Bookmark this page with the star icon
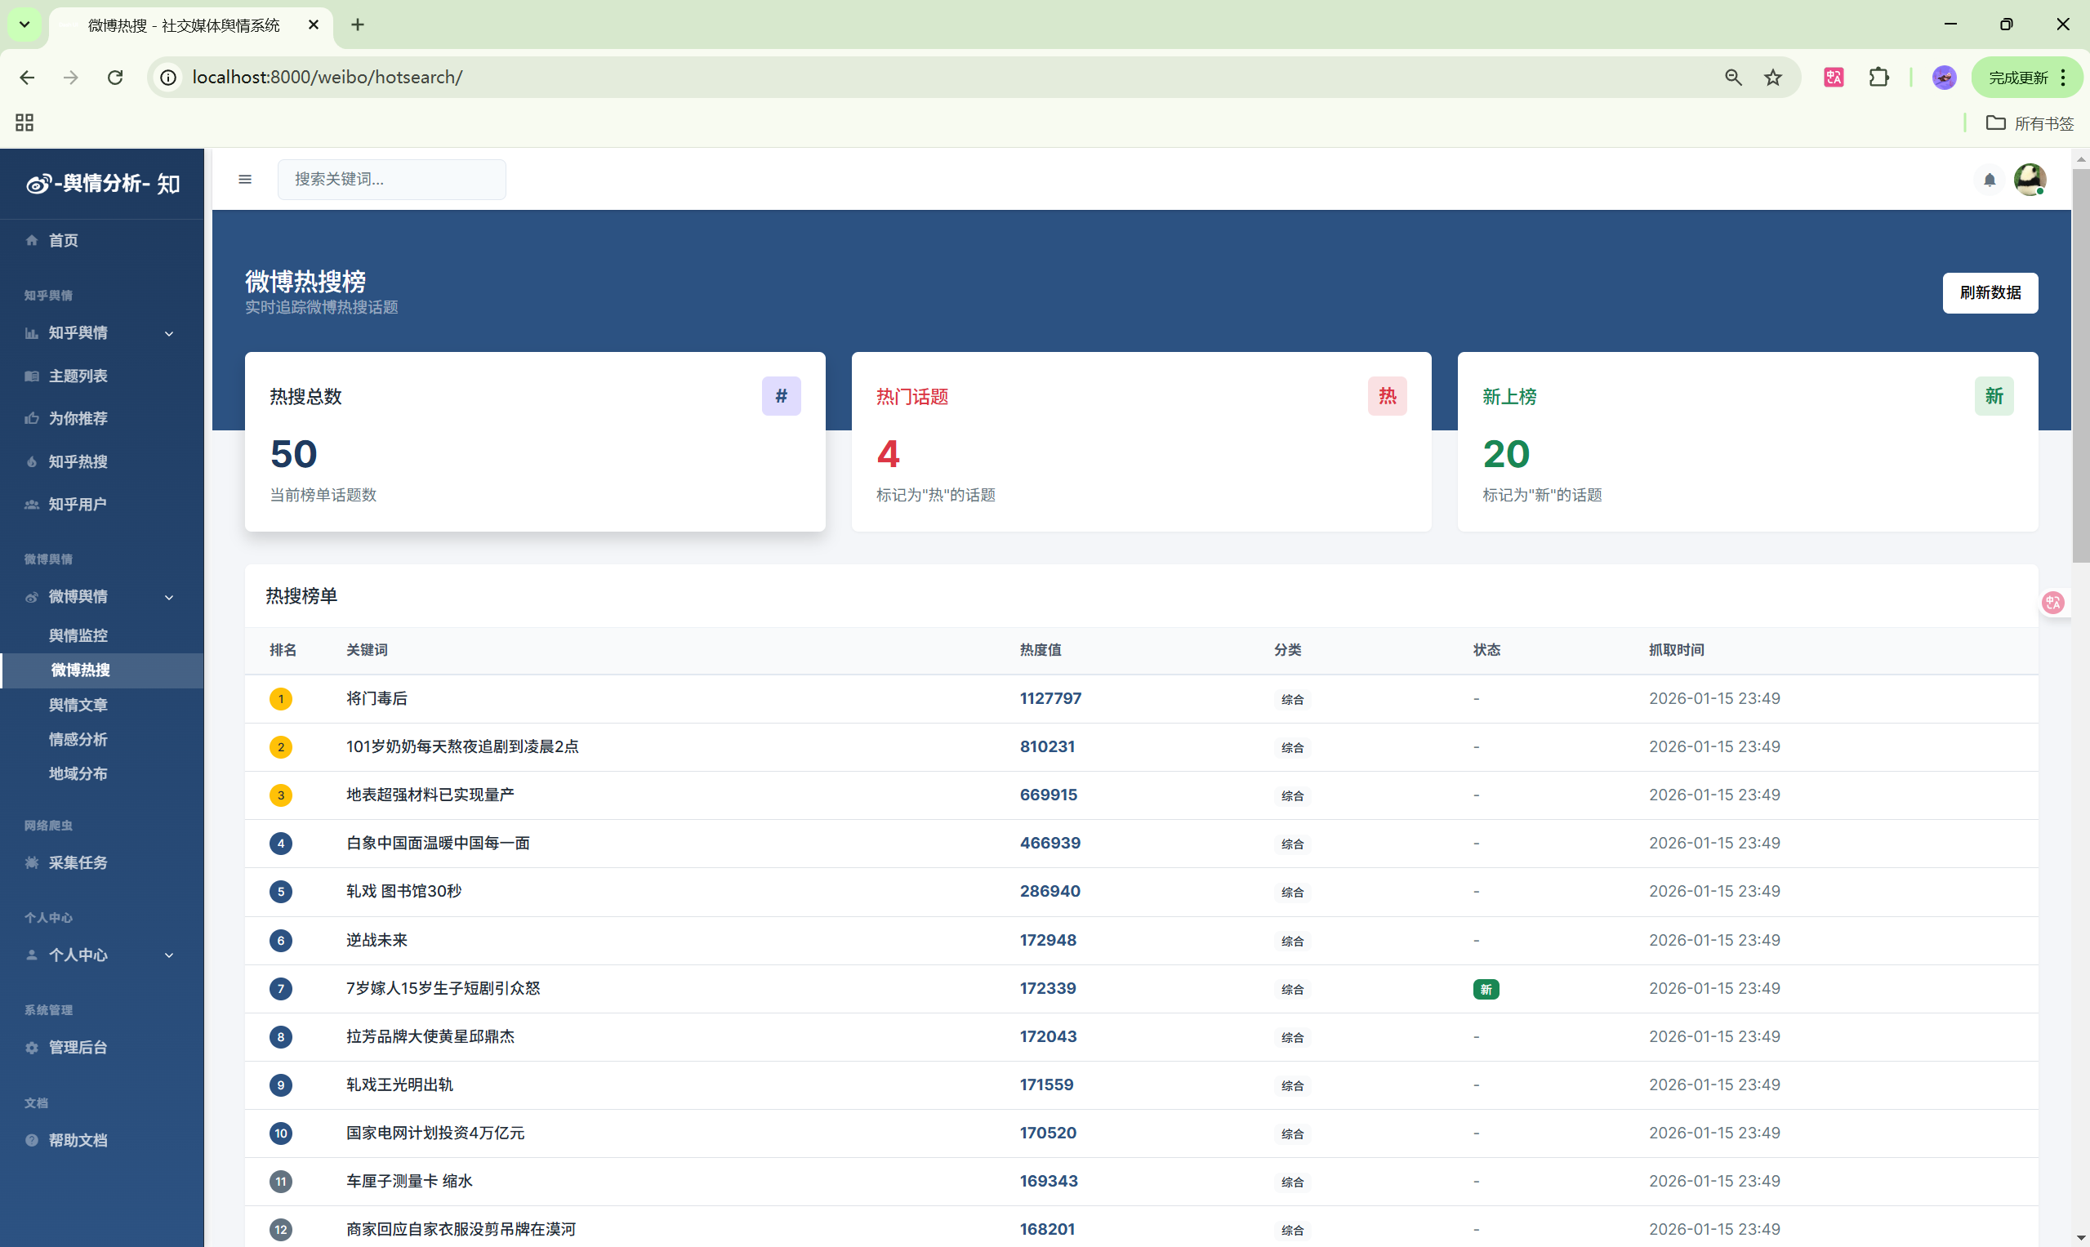 (x=1773, y=78)
